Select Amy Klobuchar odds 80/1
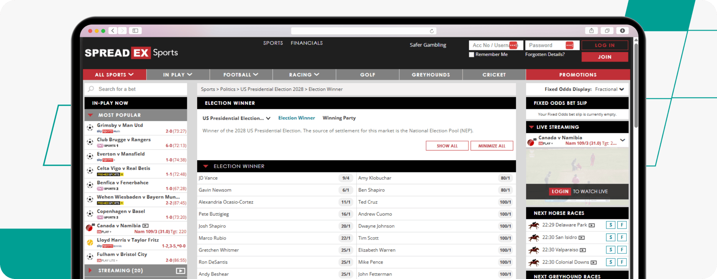717x279 pixels. 505,178
